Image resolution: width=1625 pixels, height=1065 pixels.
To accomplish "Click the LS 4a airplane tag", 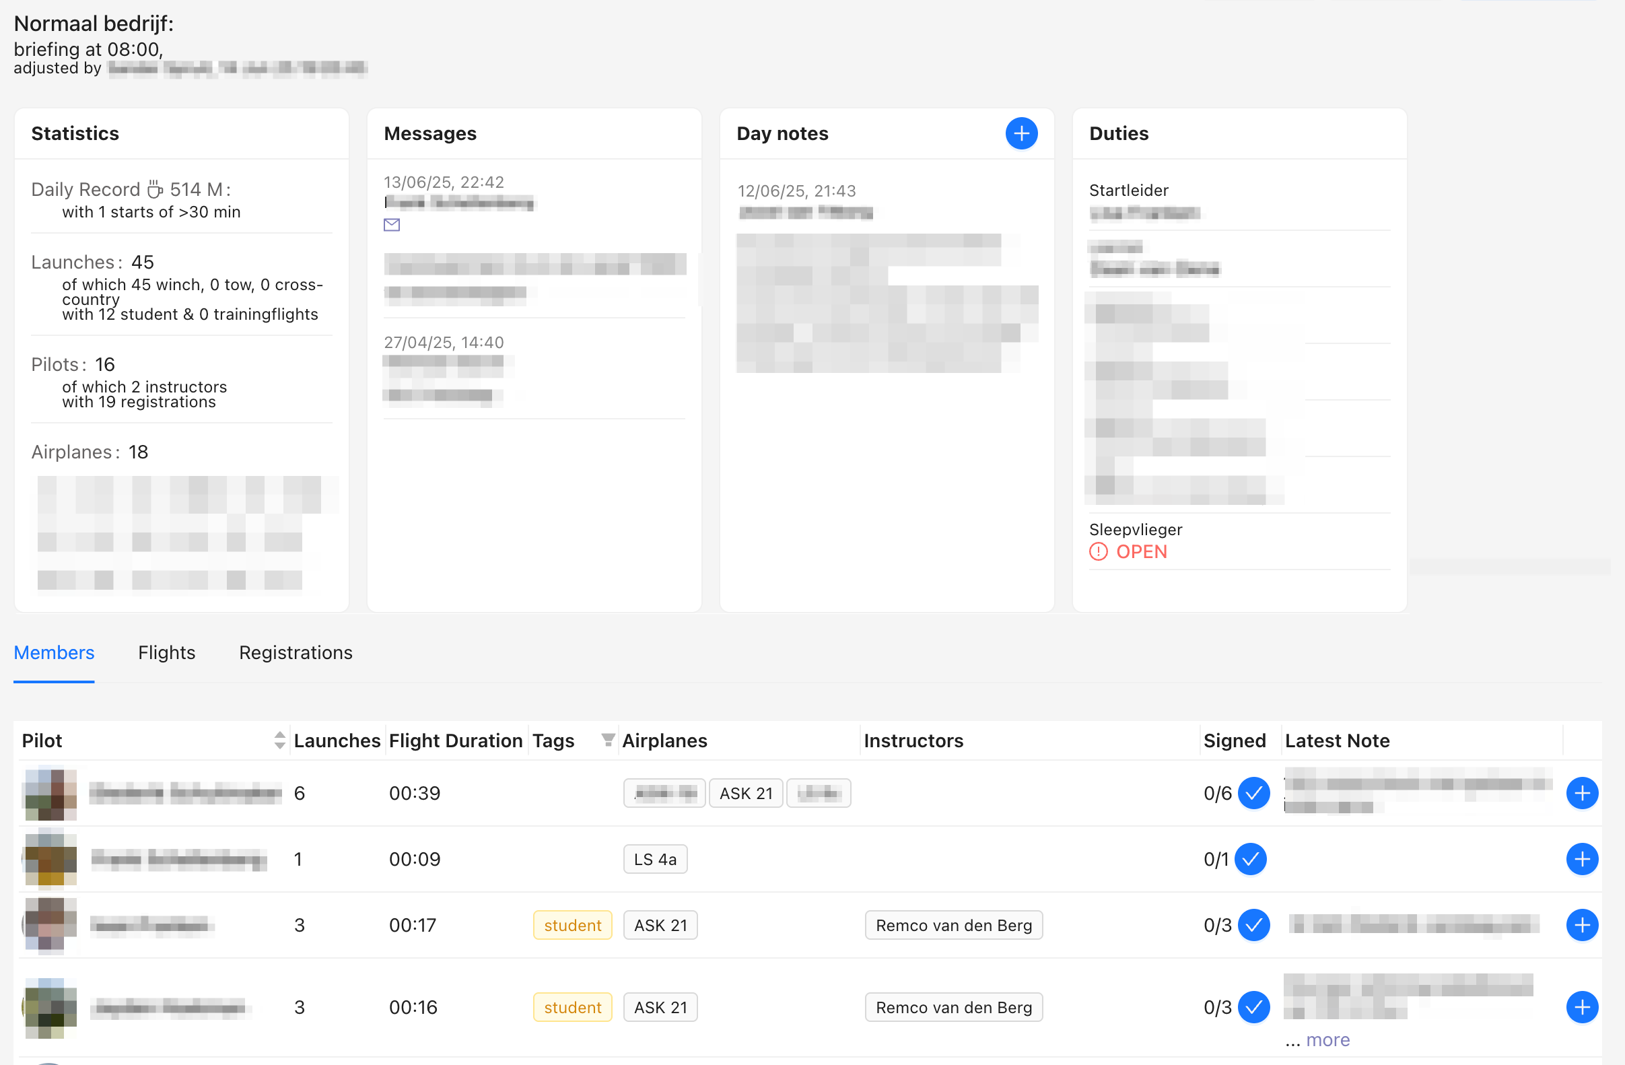I will pos(655,859).
